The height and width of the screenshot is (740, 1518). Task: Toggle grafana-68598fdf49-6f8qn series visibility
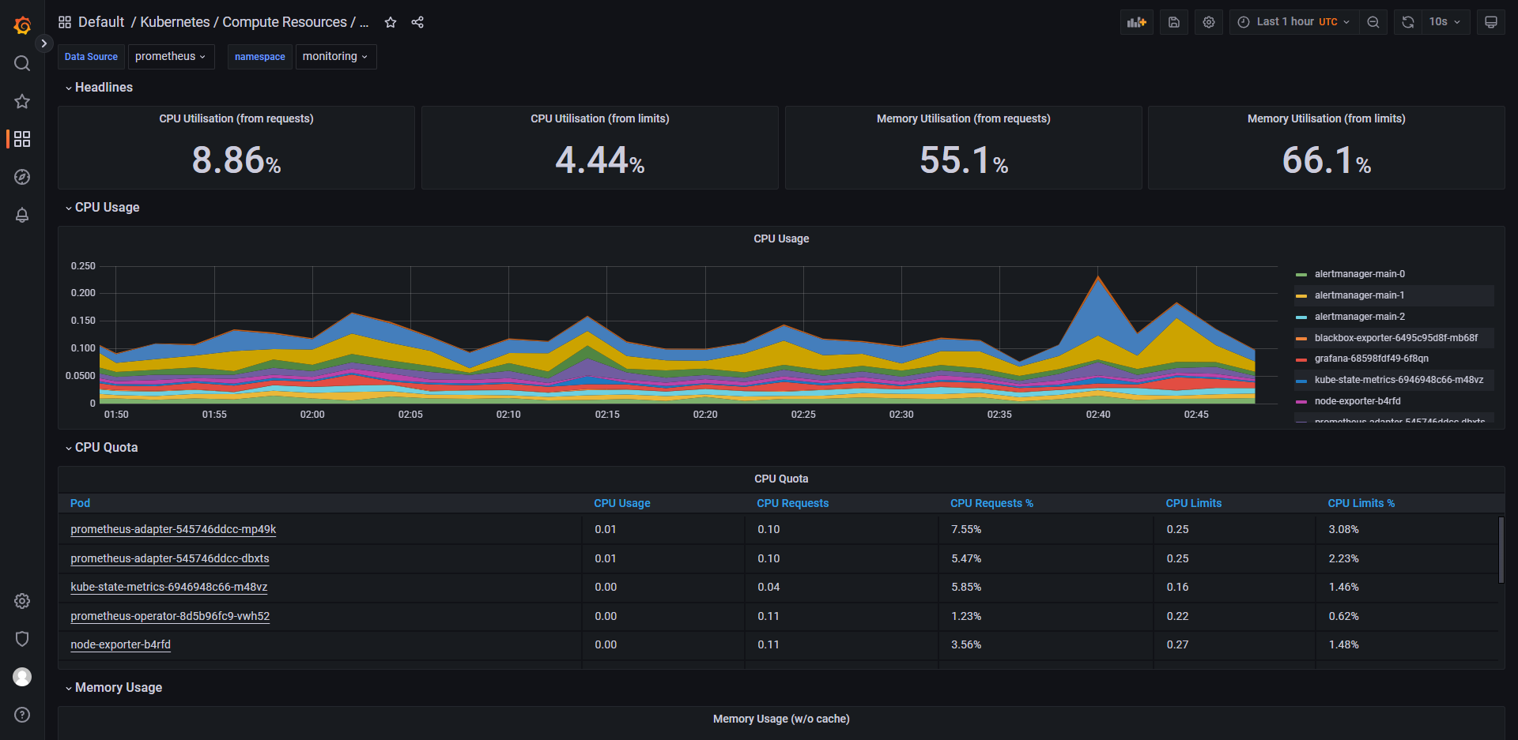point(1371,359)
